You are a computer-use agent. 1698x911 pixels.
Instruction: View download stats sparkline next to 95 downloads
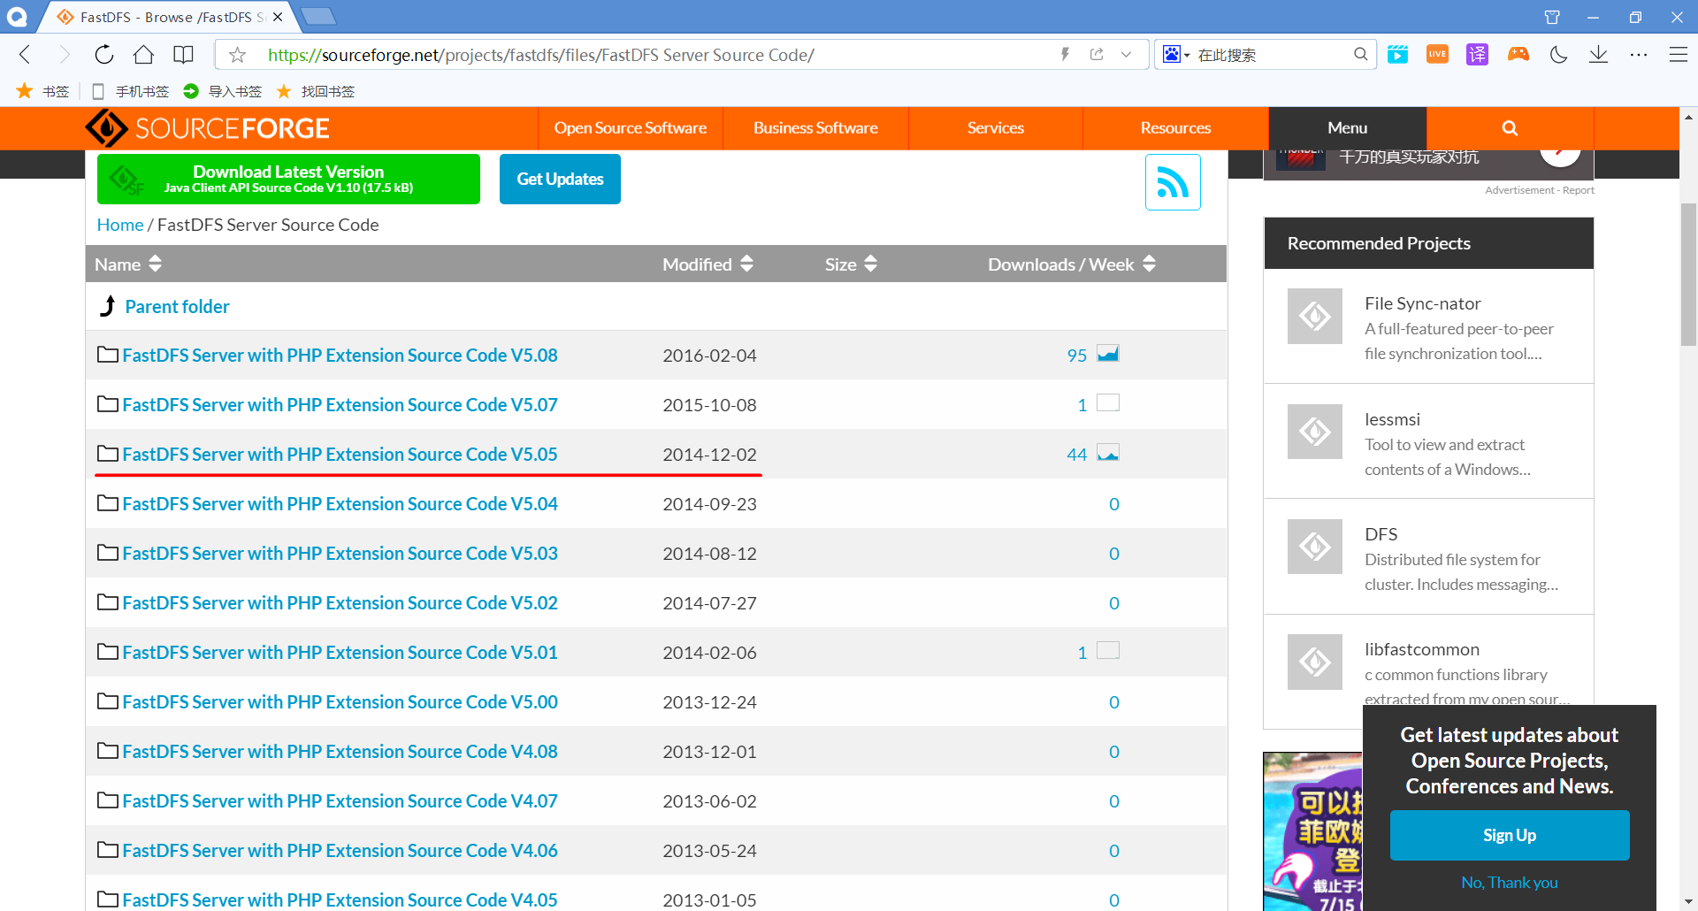pos(1108,352)
